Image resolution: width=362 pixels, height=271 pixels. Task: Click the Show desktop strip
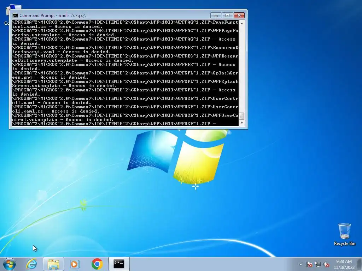pos(360,264)
